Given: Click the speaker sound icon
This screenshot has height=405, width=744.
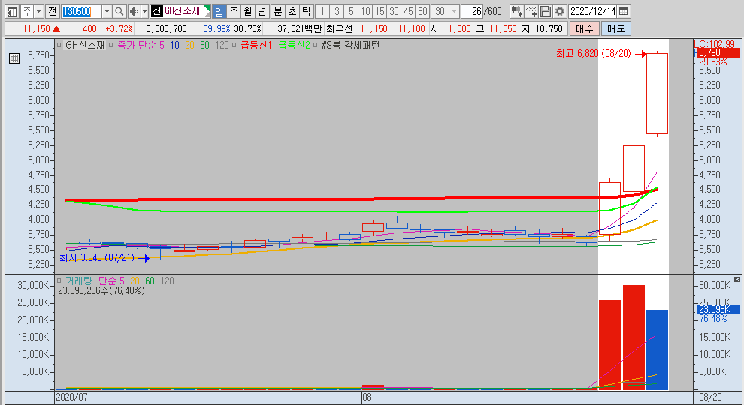Looking at the screenshot, I should coord(134,11).
